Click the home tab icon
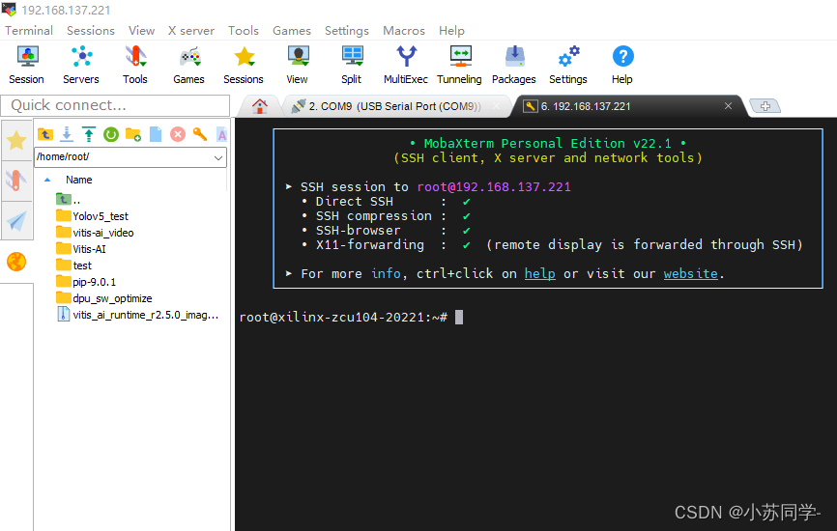 (260, 106)
